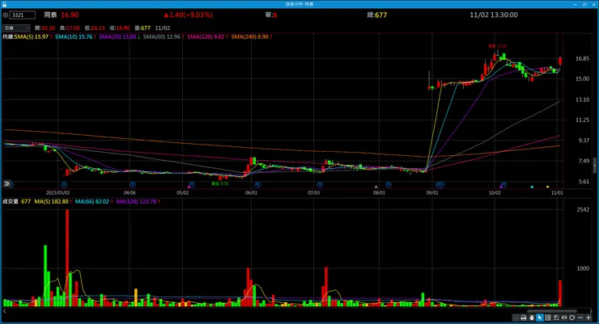Click the cyan triangle marker before 11/01
This screenshot has width=599, height=324.
coord(532,187)
